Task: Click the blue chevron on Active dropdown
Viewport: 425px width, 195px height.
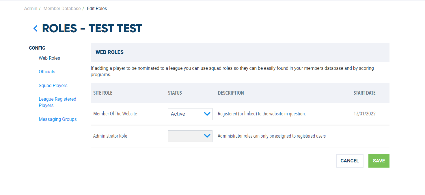Action: tap(207, 114)
